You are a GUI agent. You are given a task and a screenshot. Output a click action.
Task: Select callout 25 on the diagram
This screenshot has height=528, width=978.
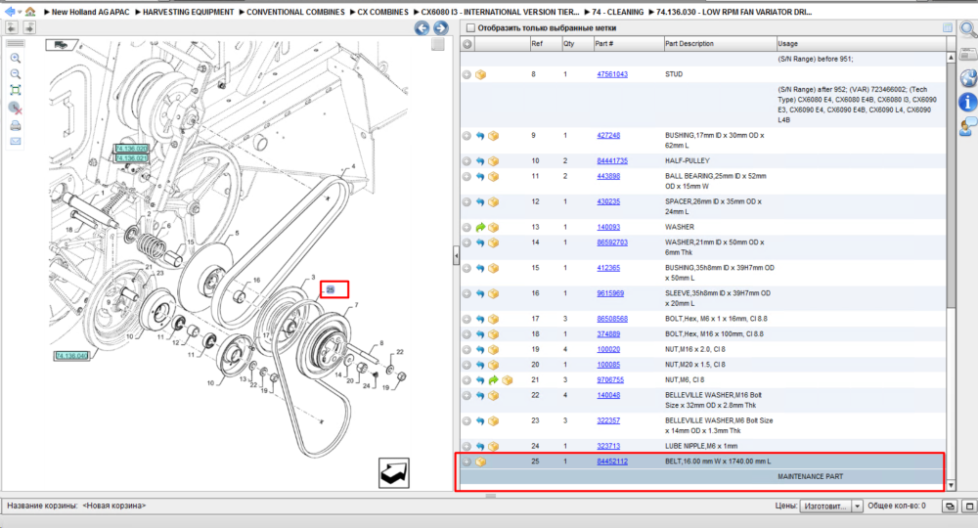[331, 289]
